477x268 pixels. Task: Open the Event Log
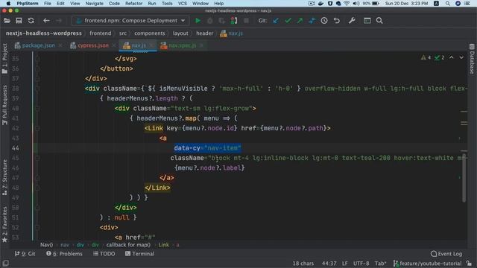[446, 254]
